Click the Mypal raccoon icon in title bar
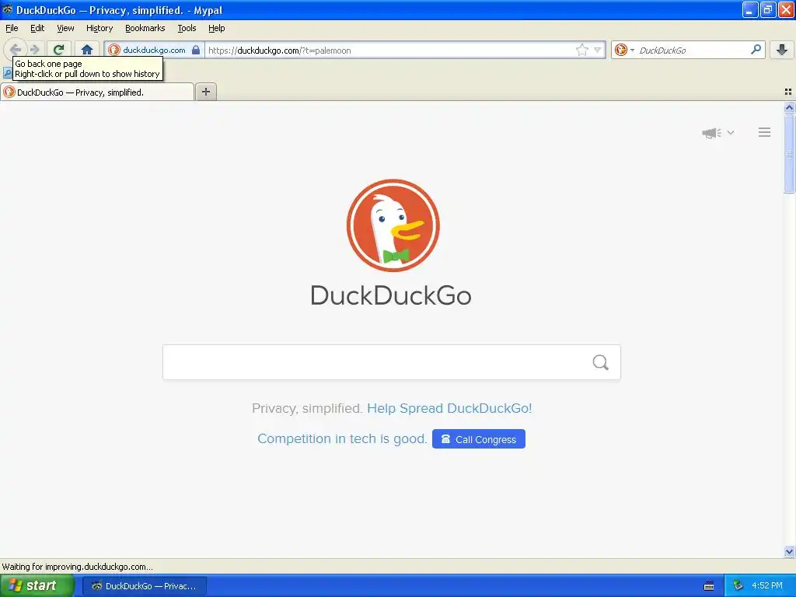The height and width of the screenshot is (597, 796). pyautogui.click(x=8, y=9)
